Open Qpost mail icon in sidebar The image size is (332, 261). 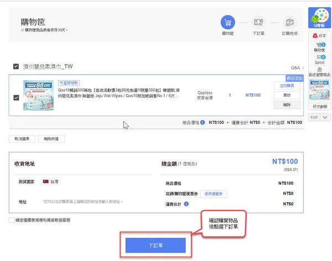click(321, 57)
